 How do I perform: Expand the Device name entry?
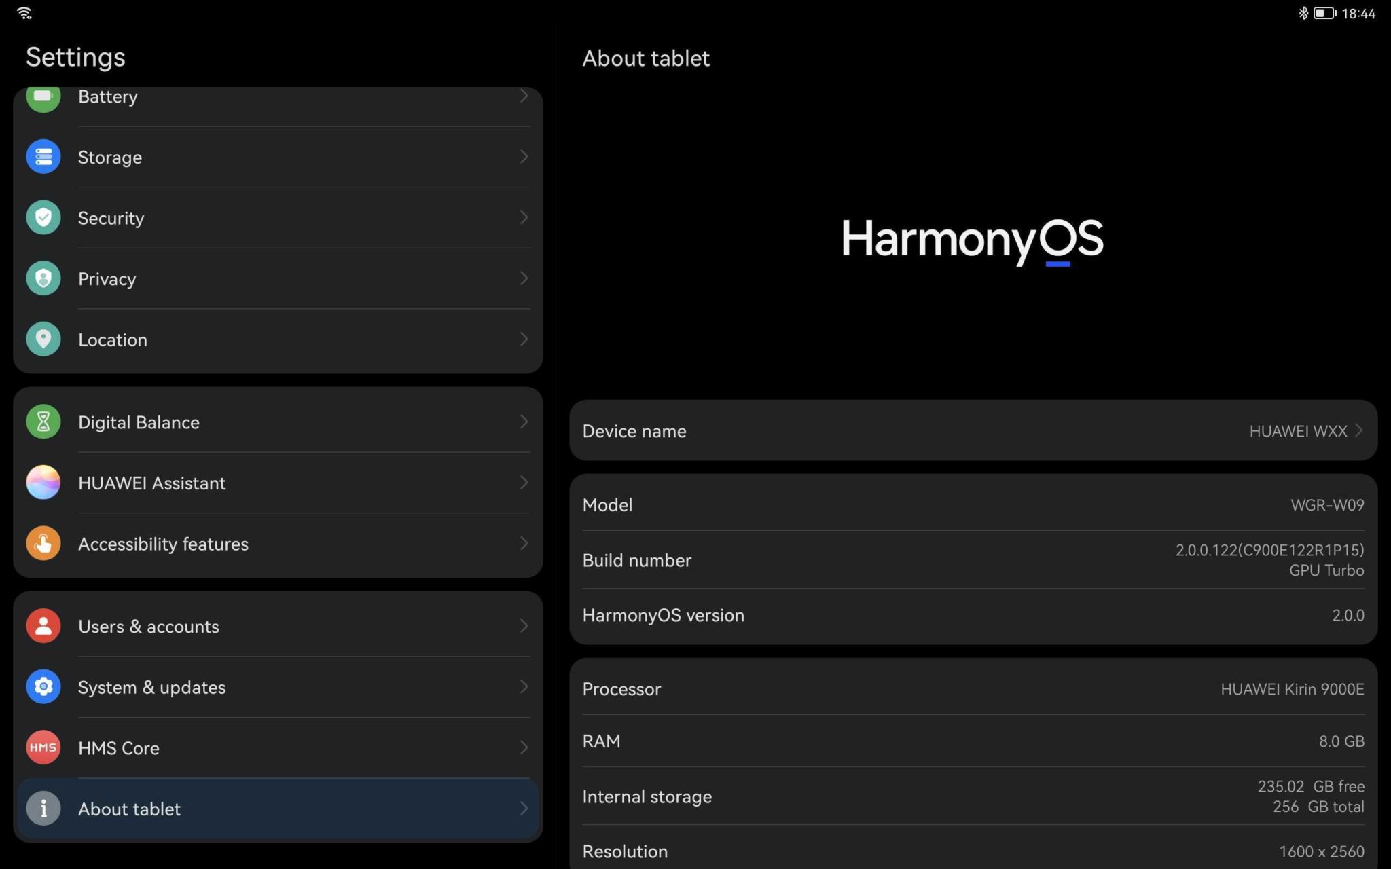tap(971, 430)
